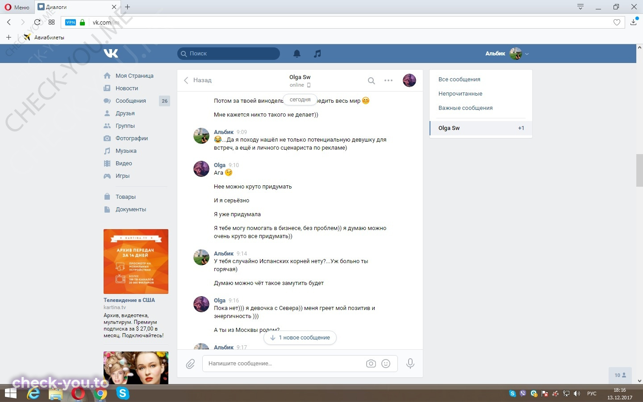Viewport: 643px width, 402px height.
Task: Open Товары in left menu
Action: 125,197
